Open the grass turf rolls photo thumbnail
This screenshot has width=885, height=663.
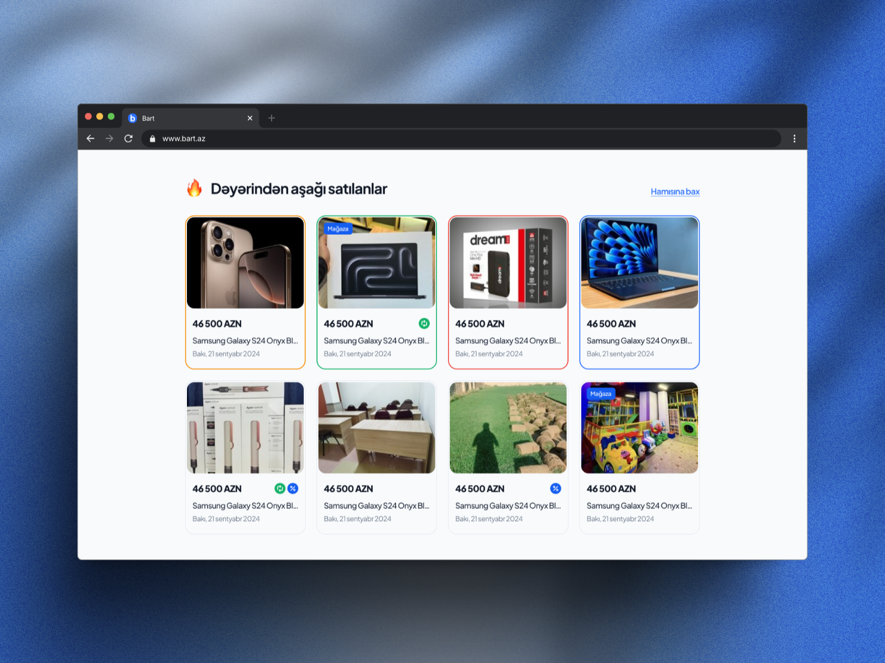pyautogui.click(x=508, y=428)
